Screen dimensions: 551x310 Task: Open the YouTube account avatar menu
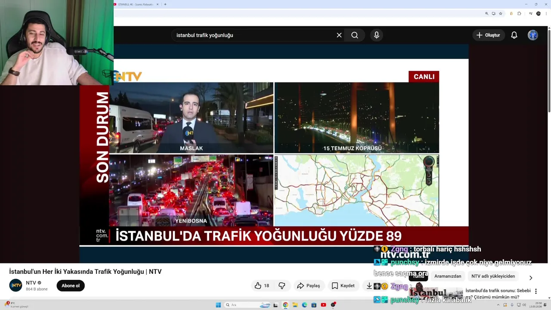coord(533,35)
